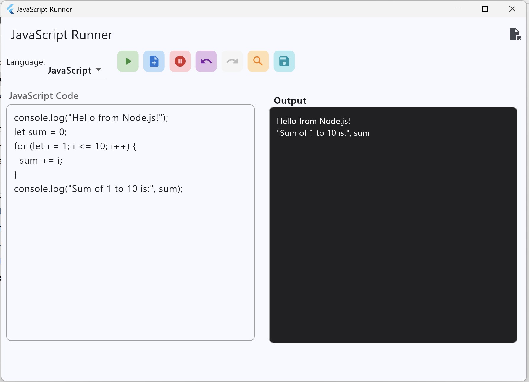Click the line containing sum += i;
Viewport: 529px width, 382px height.
(x=41, y=161)
